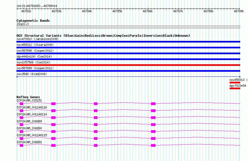248x161 pixels.
Task: Open the nsv459312 (Itsara2009) variant label
Action: [35, 45]
